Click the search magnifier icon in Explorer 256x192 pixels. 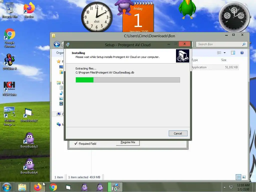[x=244, y=44]
